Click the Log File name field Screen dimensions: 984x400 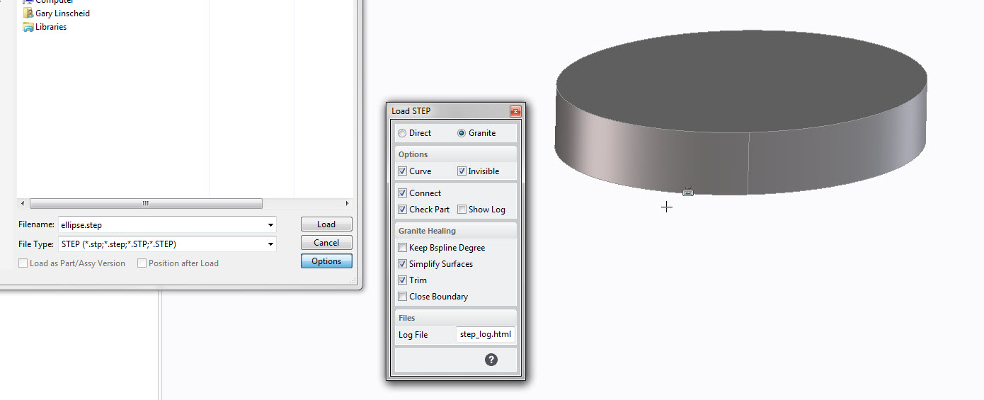[x=486, y=334]
